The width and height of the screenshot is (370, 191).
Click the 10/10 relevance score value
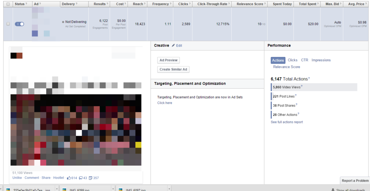(262, 24)
